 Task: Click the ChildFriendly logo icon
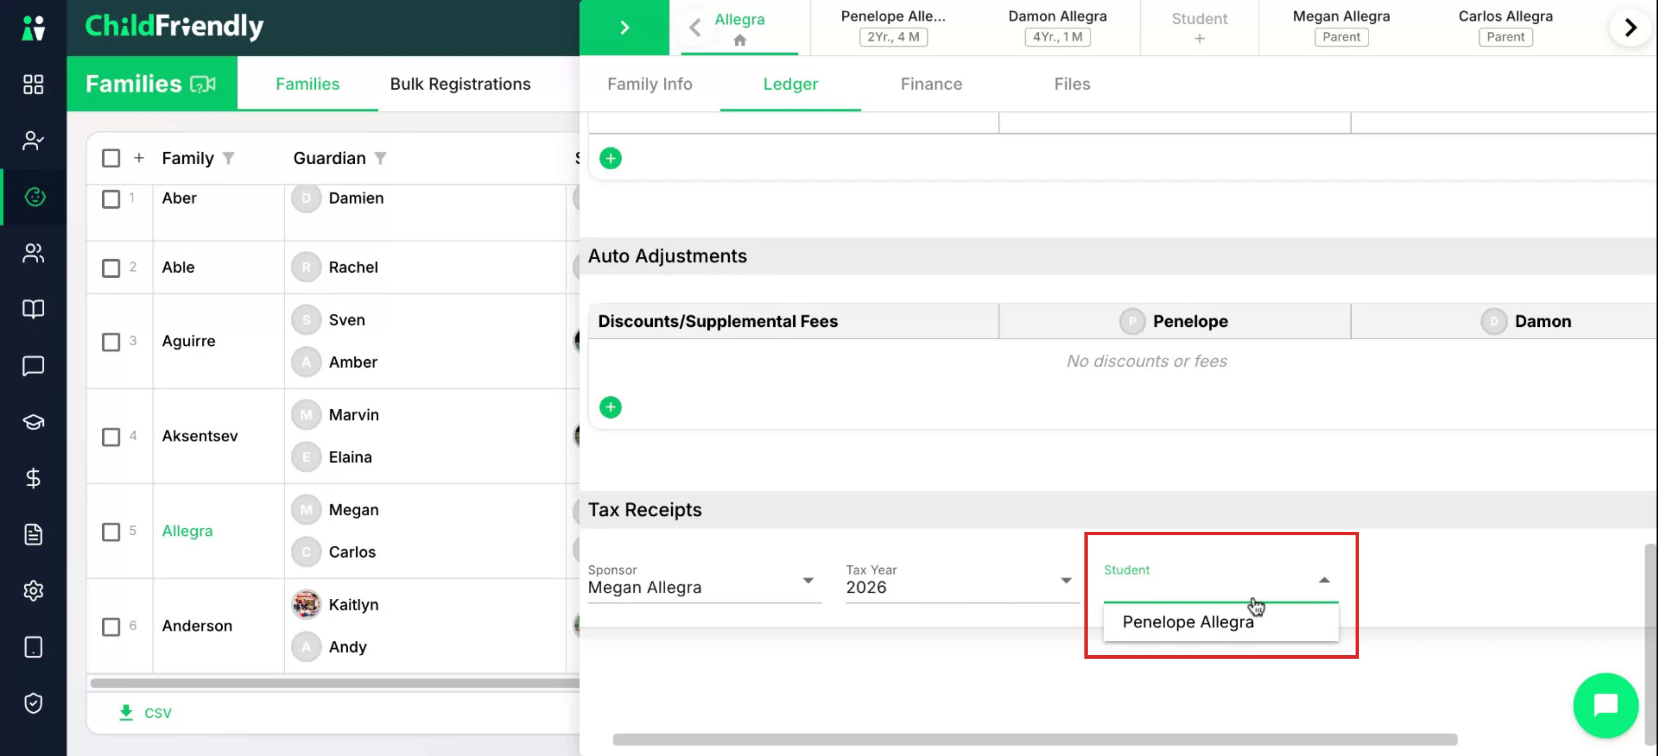(33, 28)
